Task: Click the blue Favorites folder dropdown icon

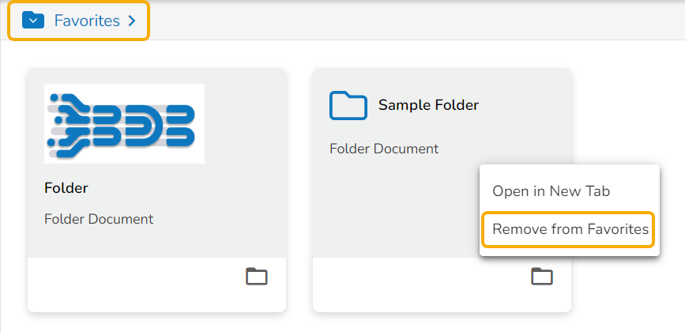Action: (32, 21)
